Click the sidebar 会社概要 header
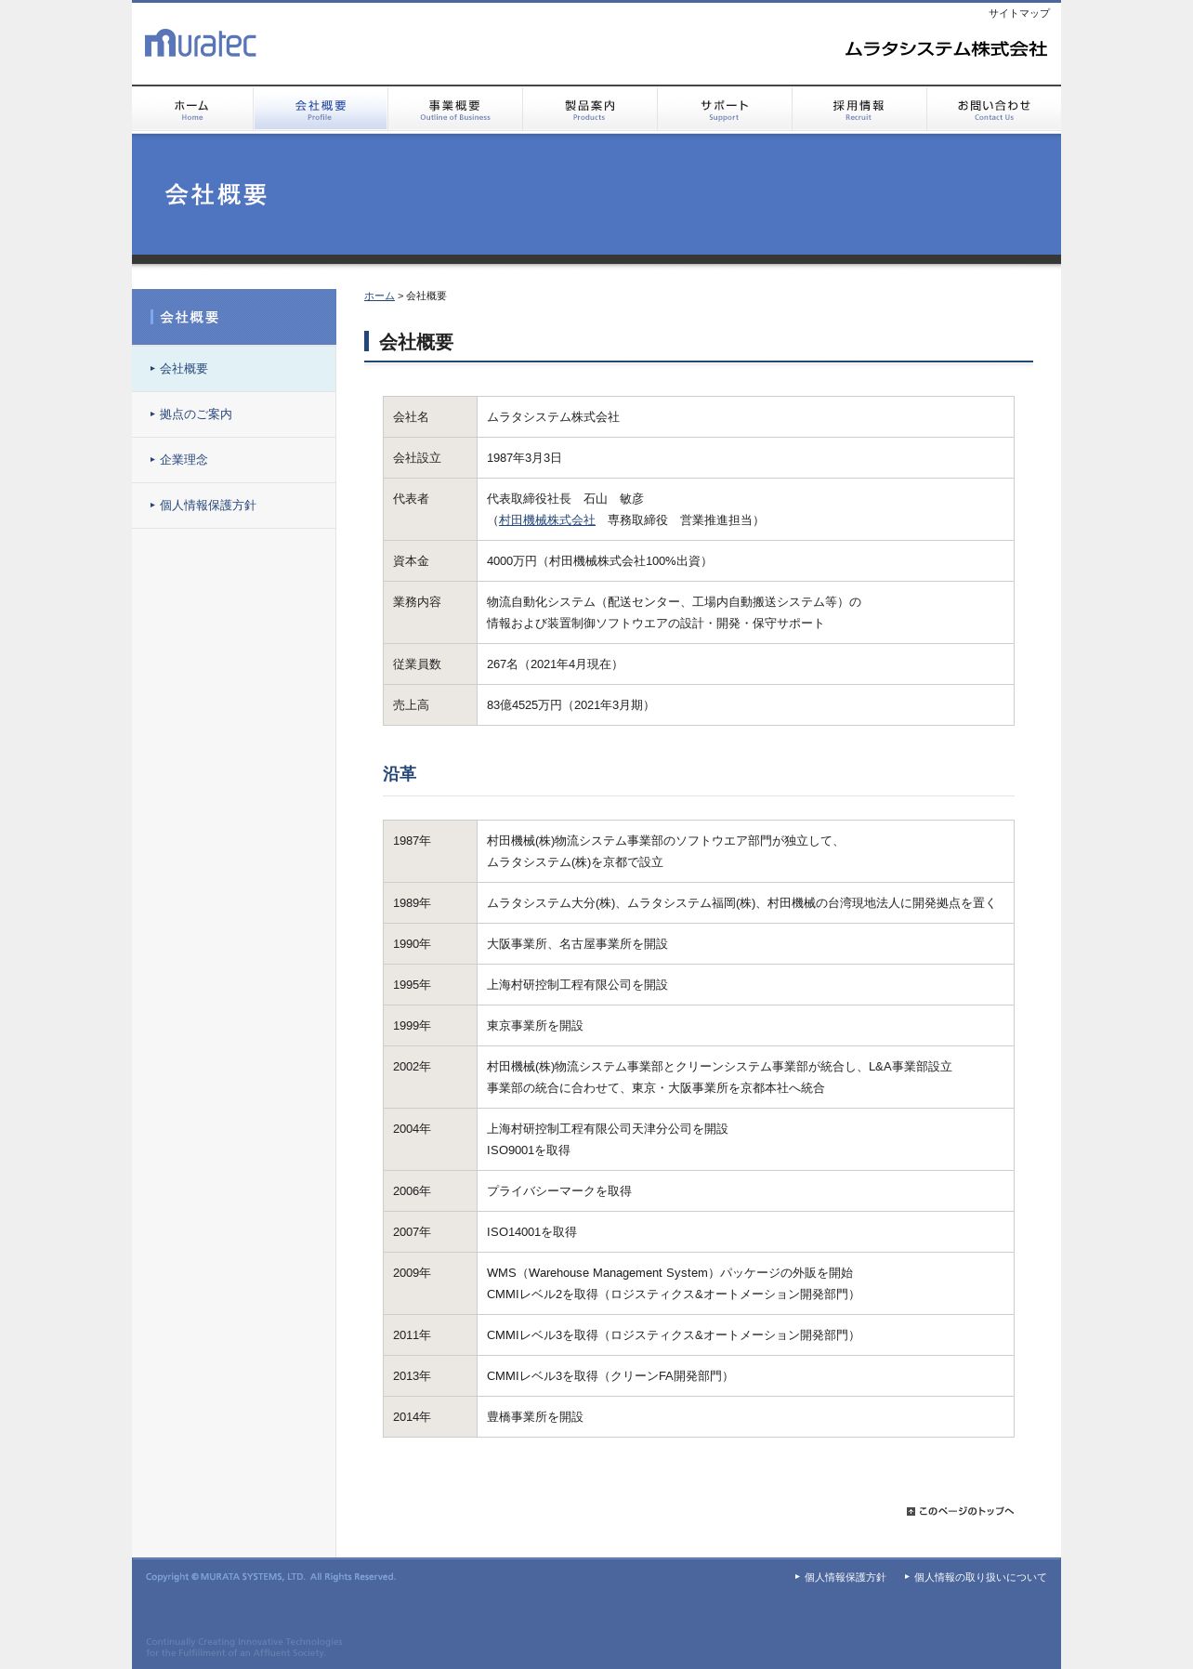Image resolution: width=1193 pixels, height=1669 pixels. tap(234, 317)
